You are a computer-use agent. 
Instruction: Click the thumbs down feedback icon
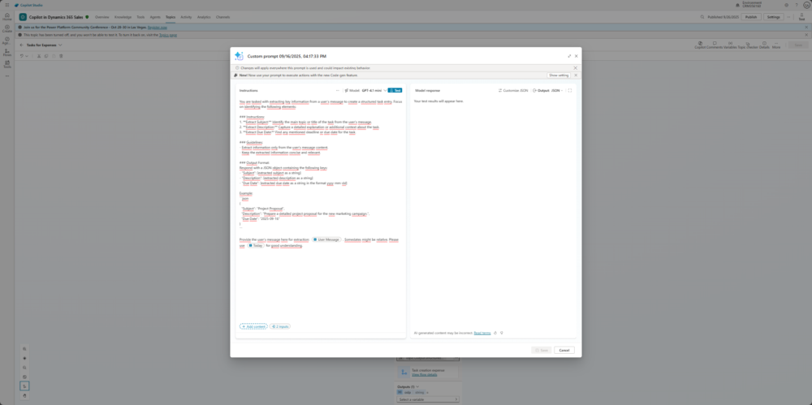[x=502, y=333]
